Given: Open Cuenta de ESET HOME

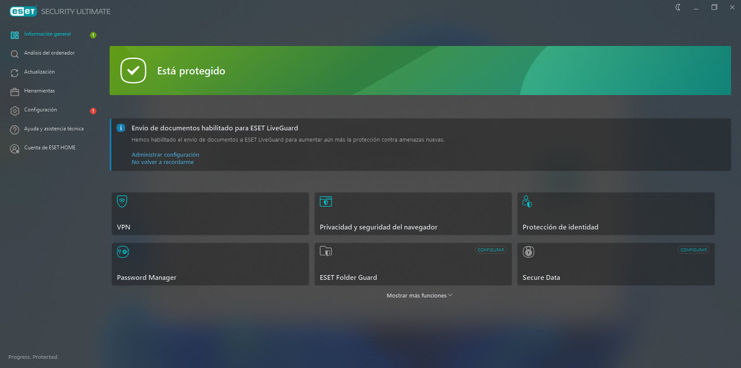Looking at the screenshot, I should coord(50,148).
